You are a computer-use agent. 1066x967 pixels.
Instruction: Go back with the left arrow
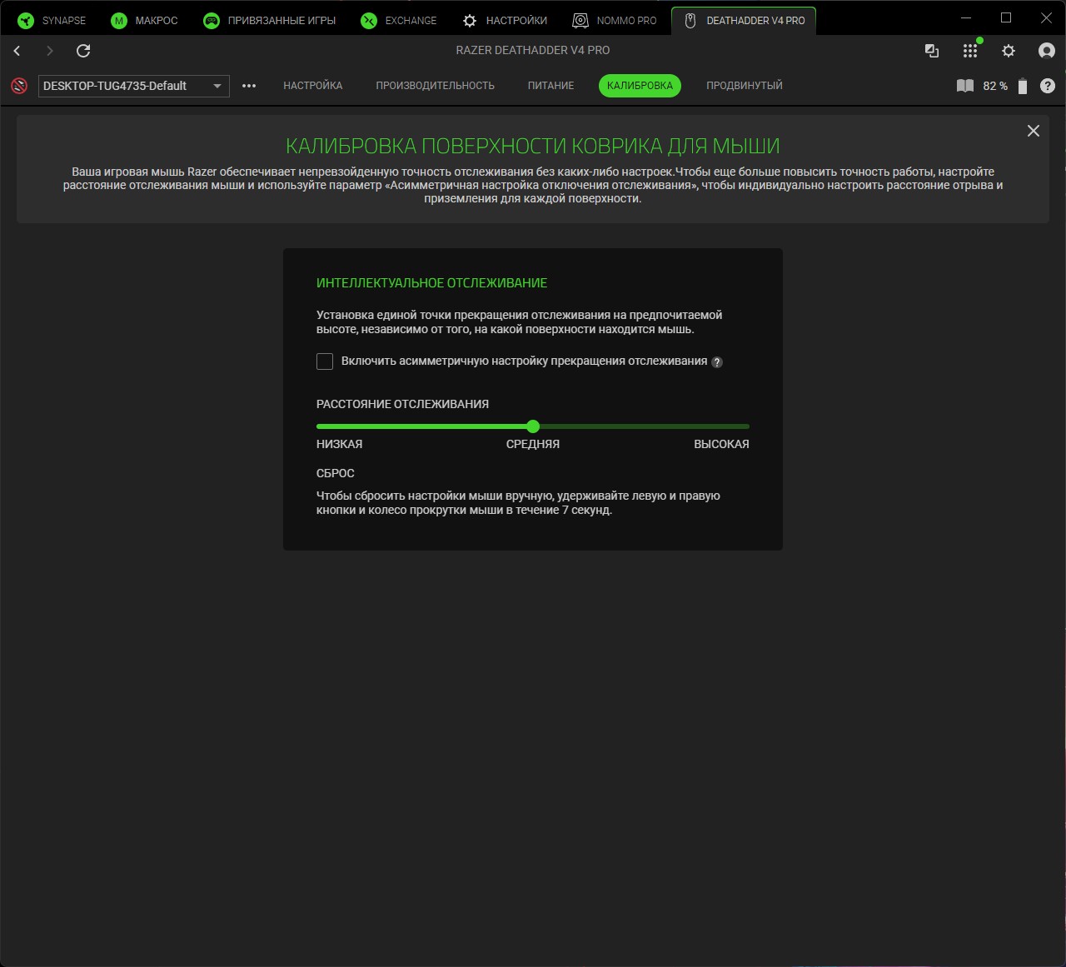click(17, 51)
